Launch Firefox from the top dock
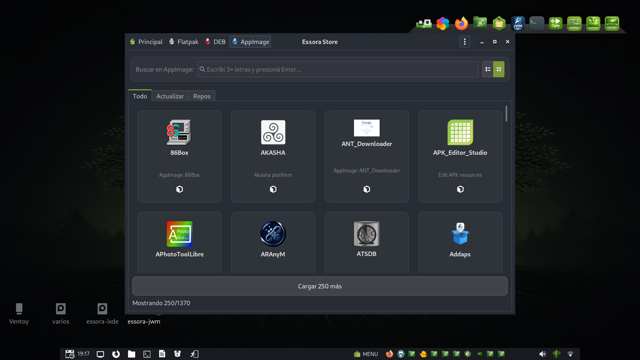This screenshot has width=640, height=360. pos(462,24)
